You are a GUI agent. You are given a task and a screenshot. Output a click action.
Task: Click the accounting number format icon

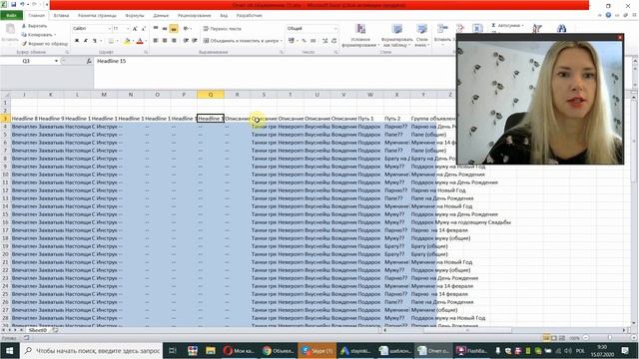click(292, 41)
